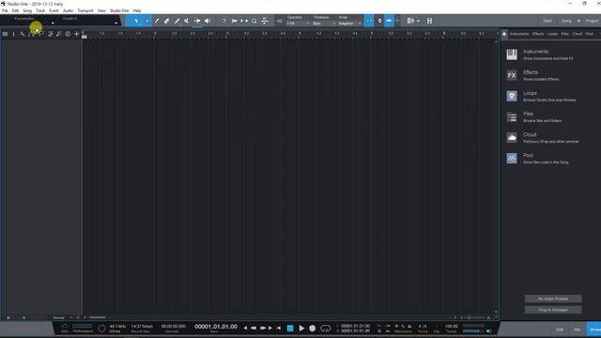Screen dimensions: 601x338
Task: Toggle the Loop button in transport
Action: 325,328
